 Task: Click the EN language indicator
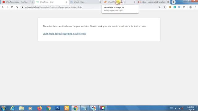click(x=171, y=108)
